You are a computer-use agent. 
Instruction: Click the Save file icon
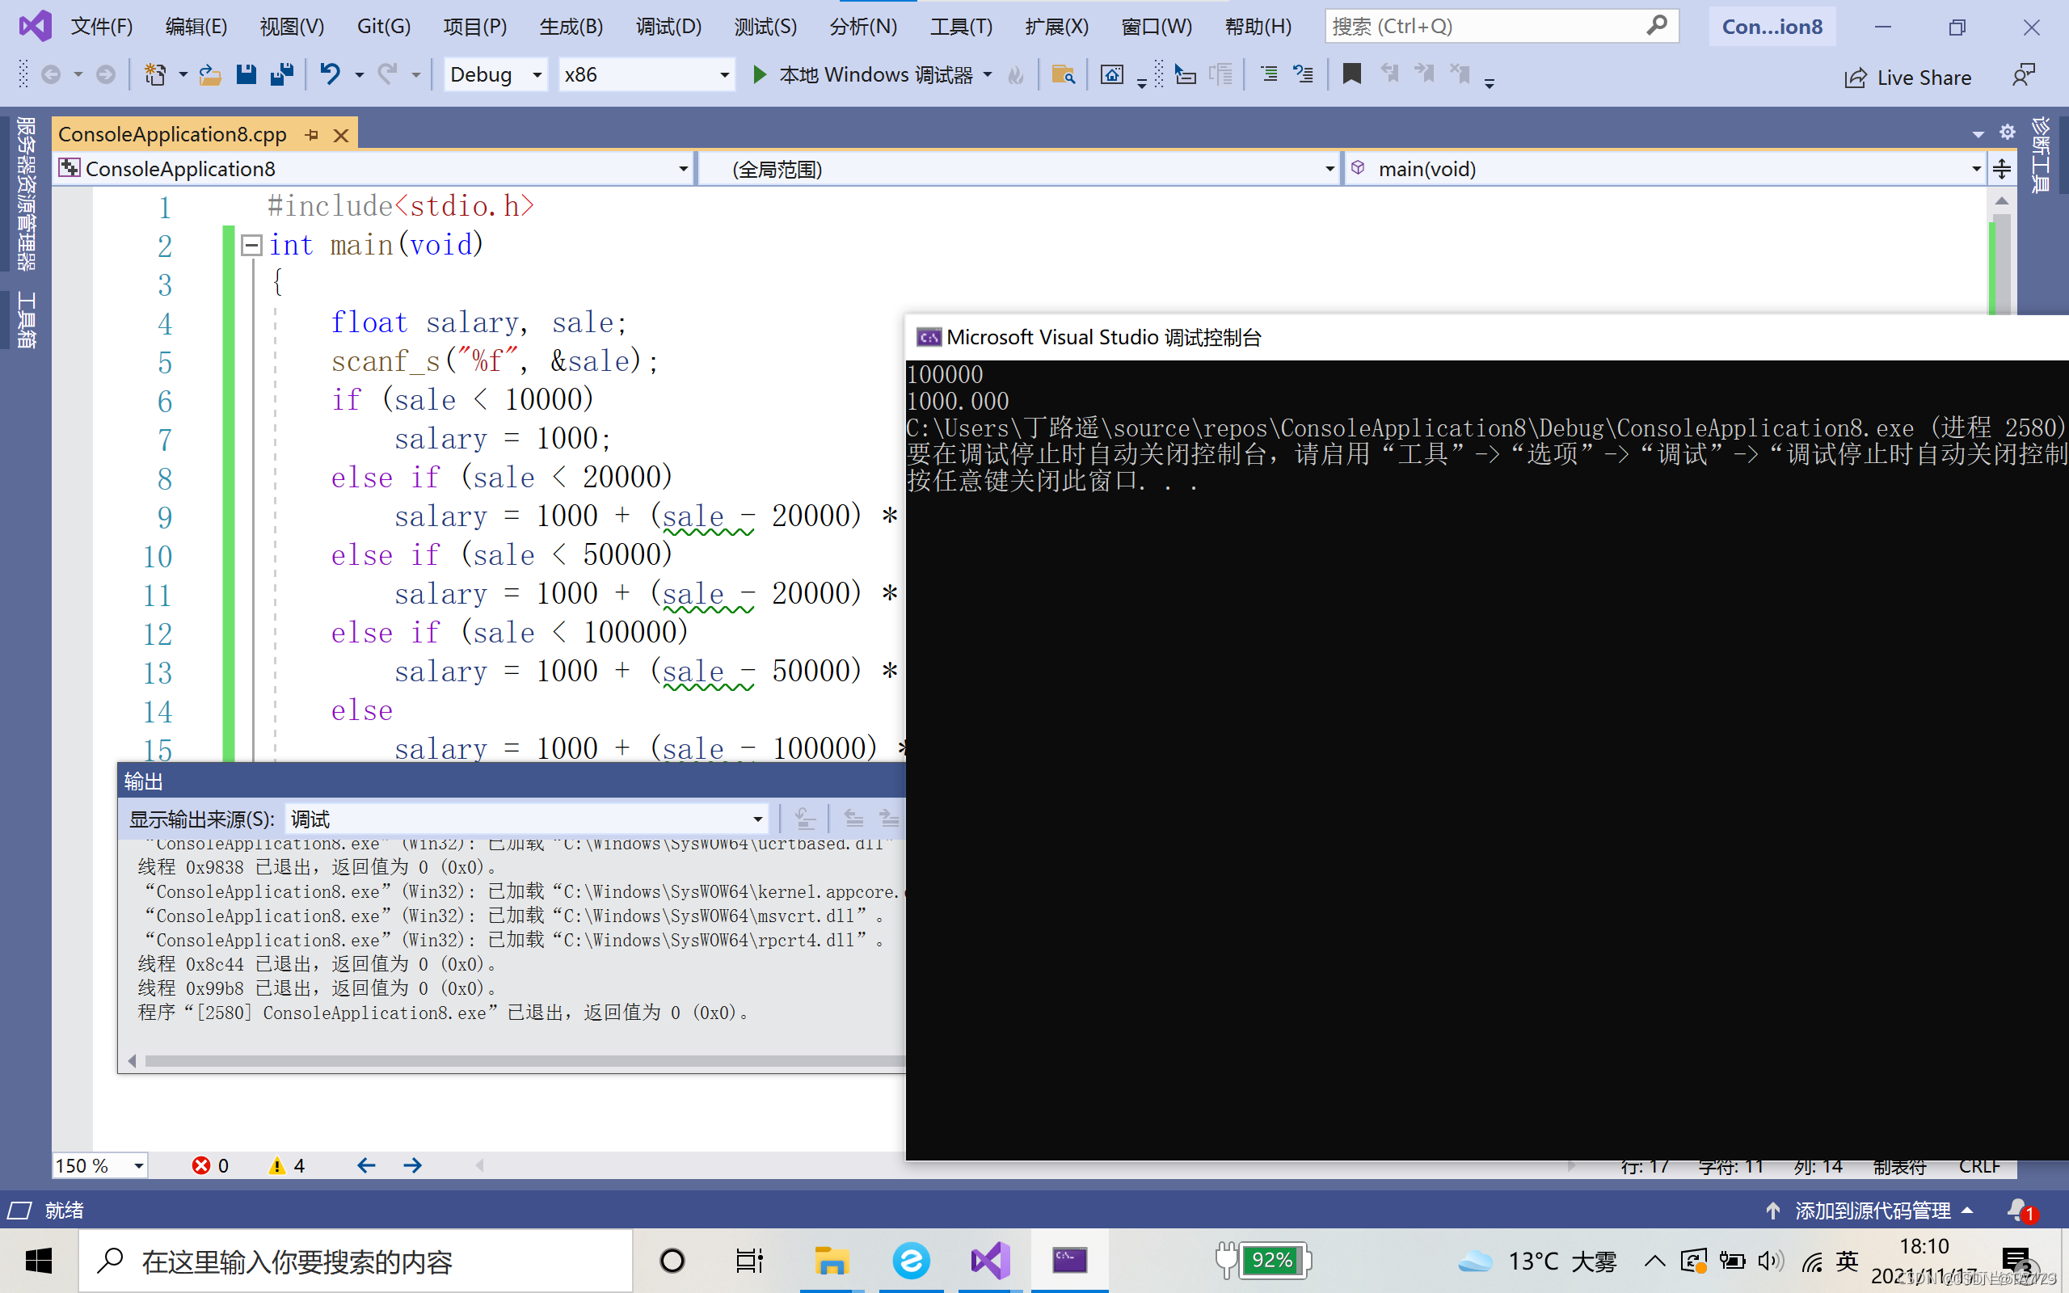[x=247, y=75]
